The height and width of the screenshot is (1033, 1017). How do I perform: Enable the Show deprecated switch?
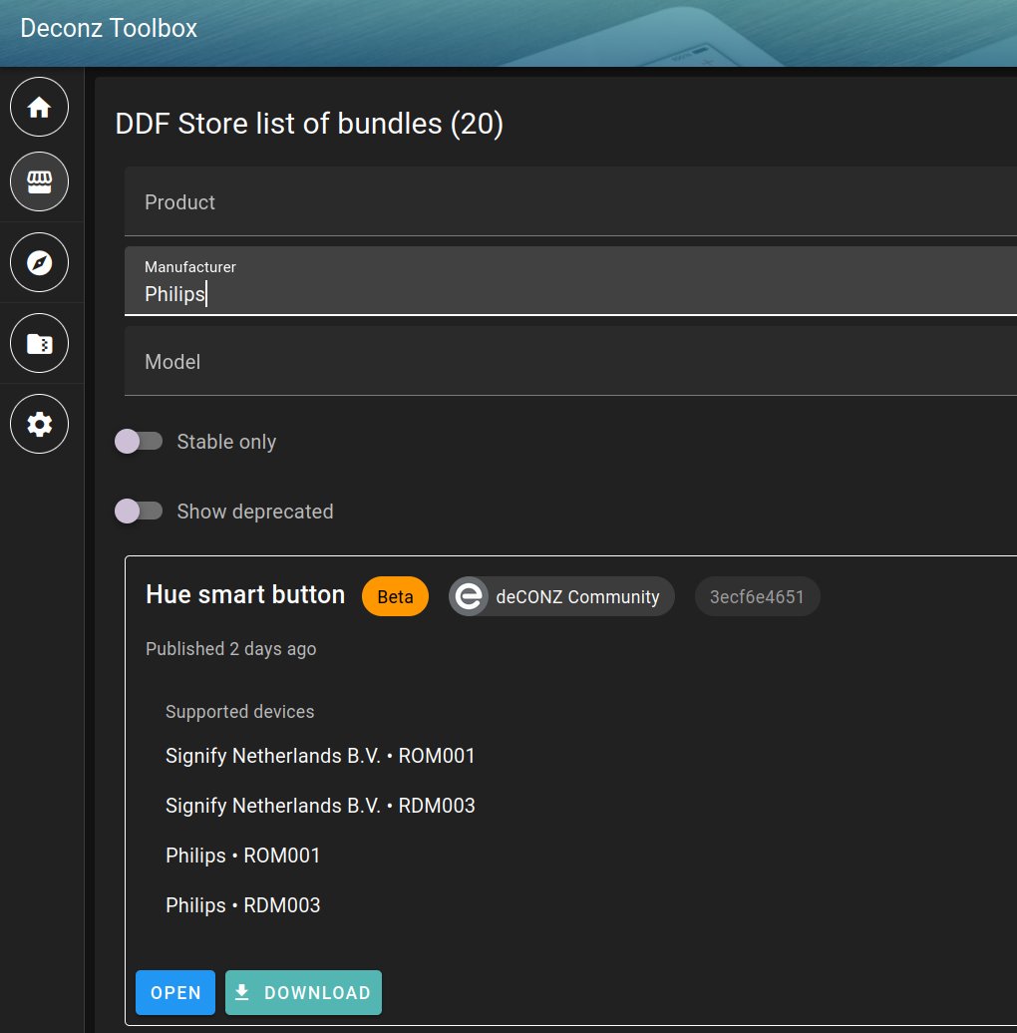tap(139, 512)
